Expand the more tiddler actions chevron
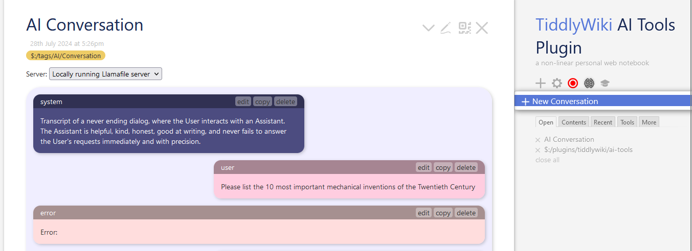The image size is (692, 251). click(x=428, y=28)
